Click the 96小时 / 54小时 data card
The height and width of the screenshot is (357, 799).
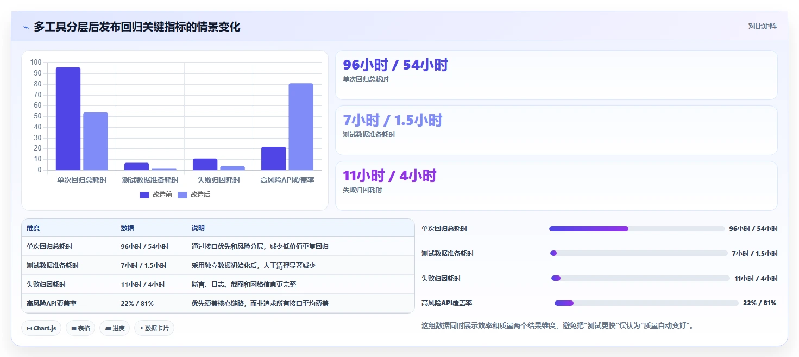click(556, 75)
